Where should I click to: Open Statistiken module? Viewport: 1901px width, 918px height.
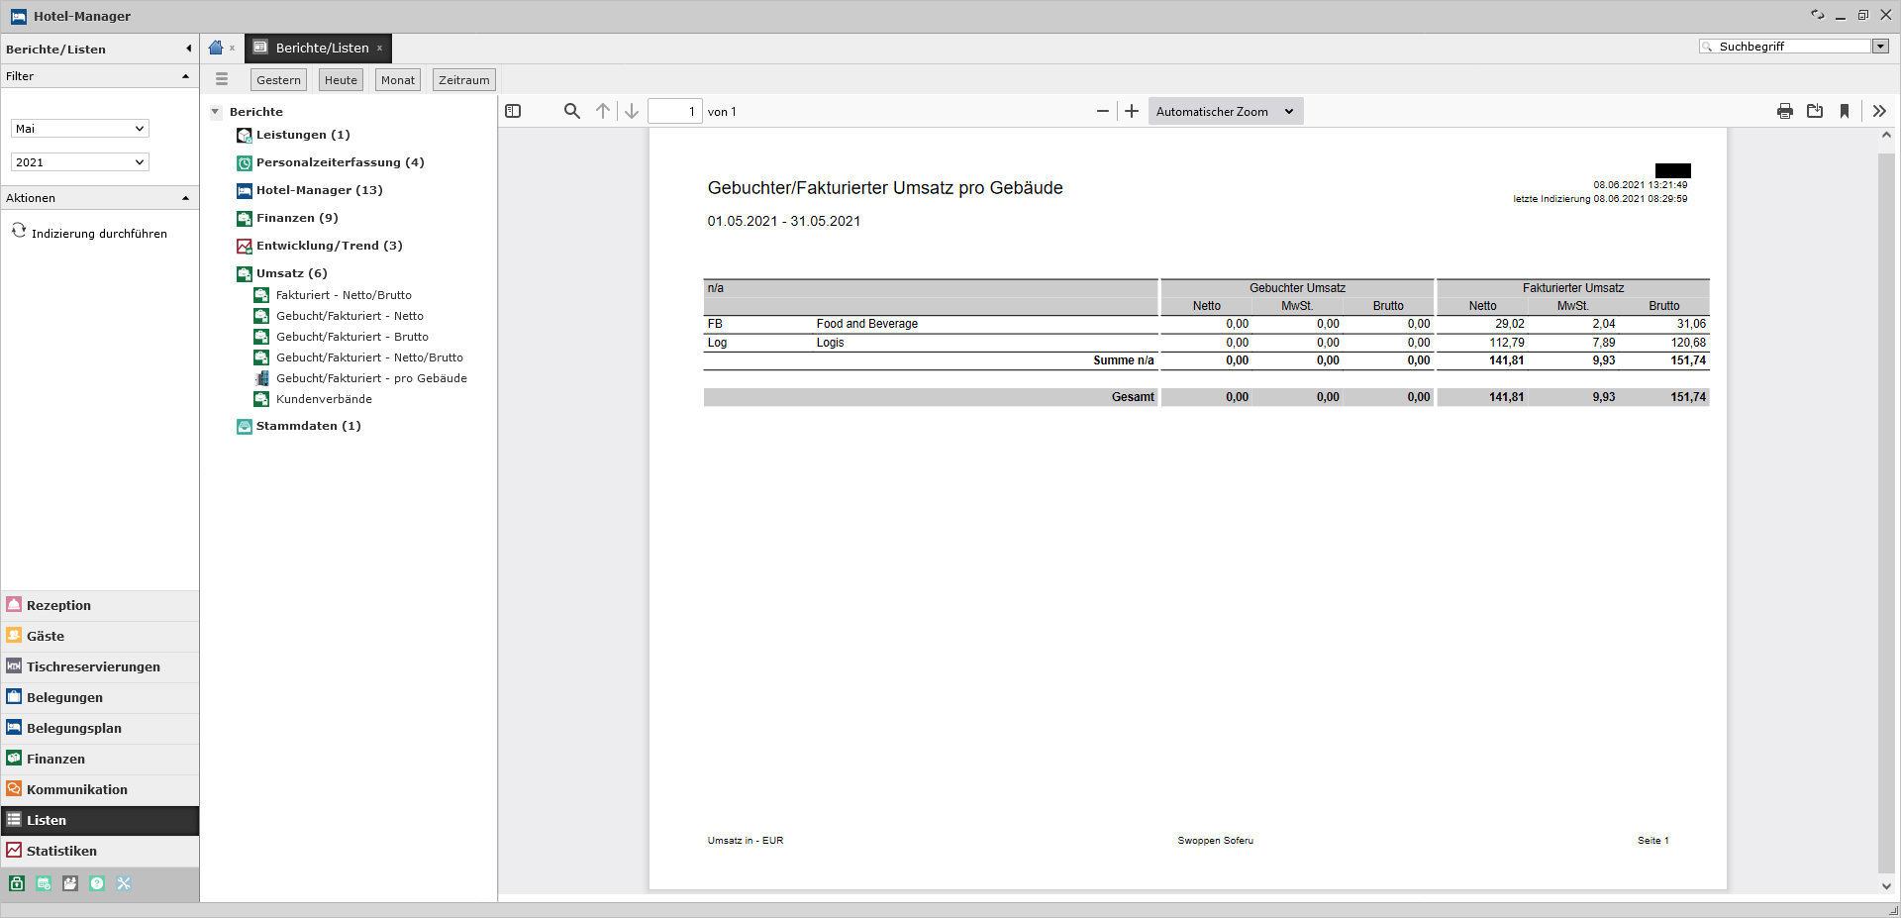click(100, 851)
